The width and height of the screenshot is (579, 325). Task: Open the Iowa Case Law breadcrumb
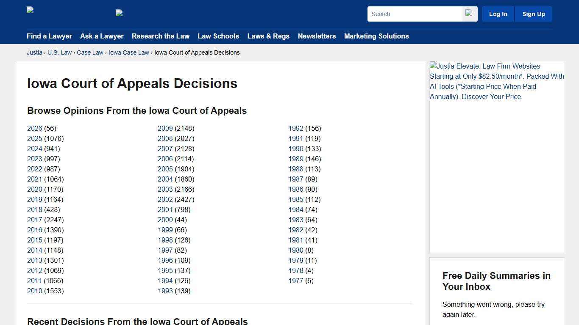(x=129, y=52)
